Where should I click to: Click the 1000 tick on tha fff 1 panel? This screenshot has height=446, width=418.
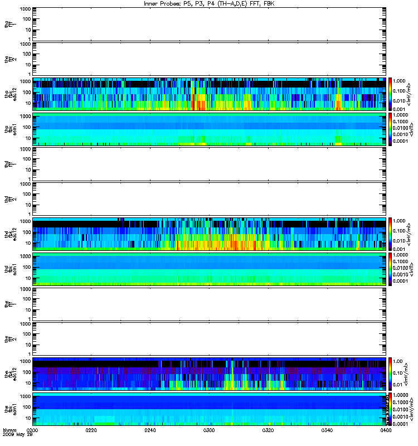tap(25, 9)
